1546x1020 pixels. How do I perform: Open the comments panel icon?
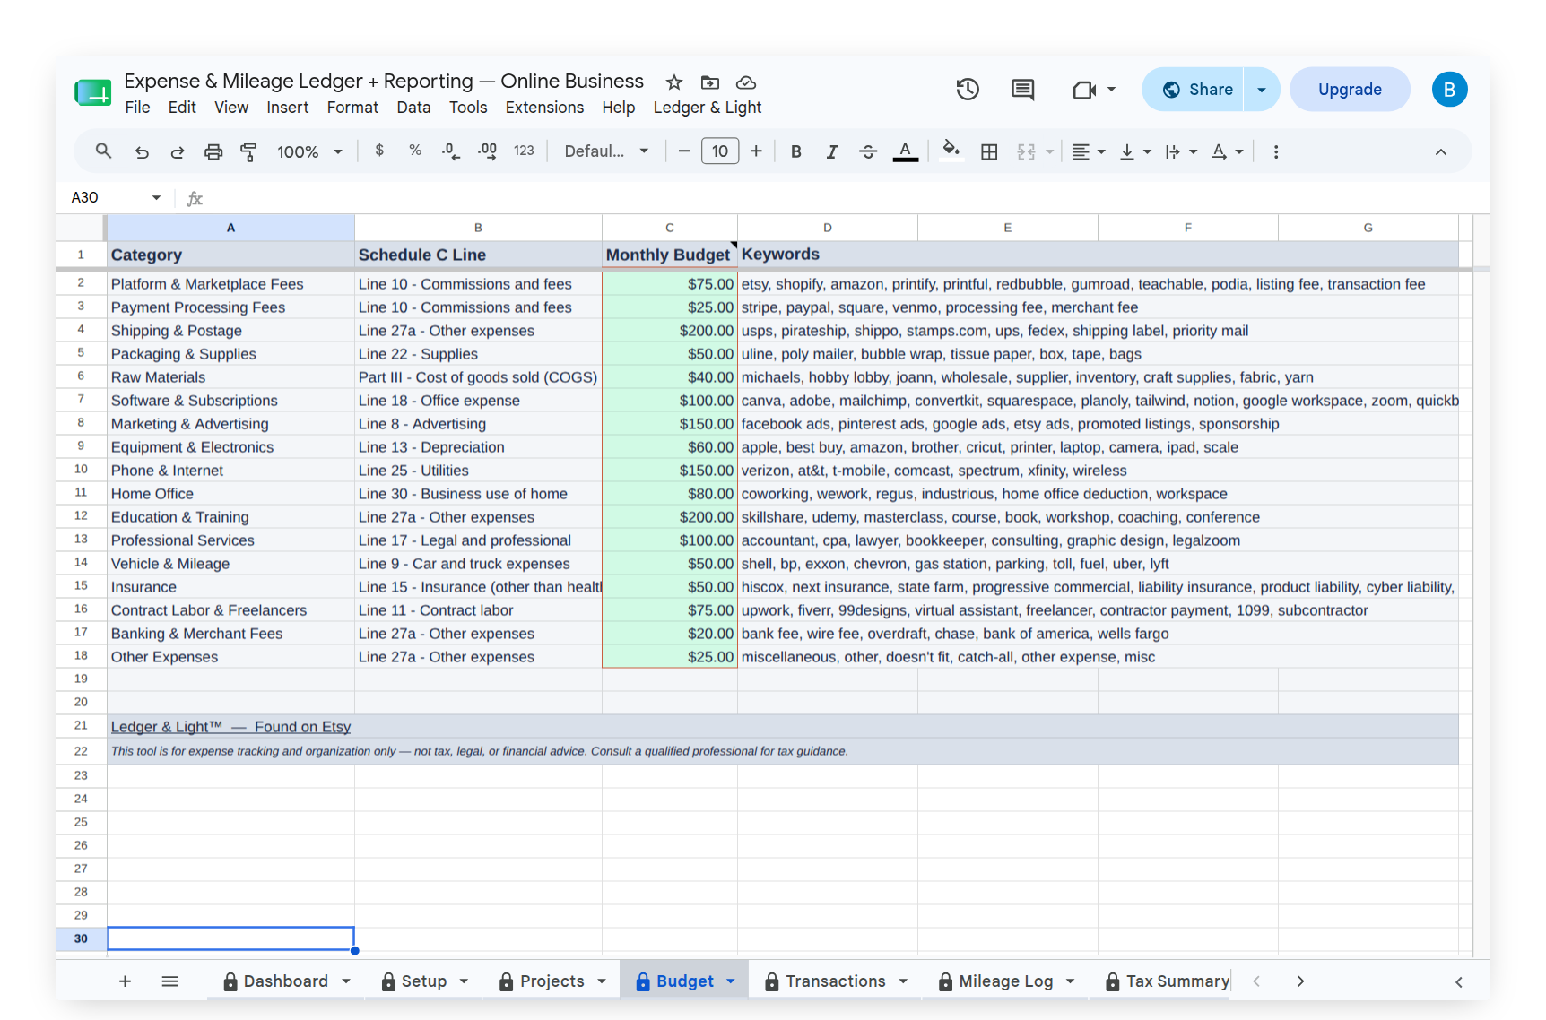click(1022, 90)
